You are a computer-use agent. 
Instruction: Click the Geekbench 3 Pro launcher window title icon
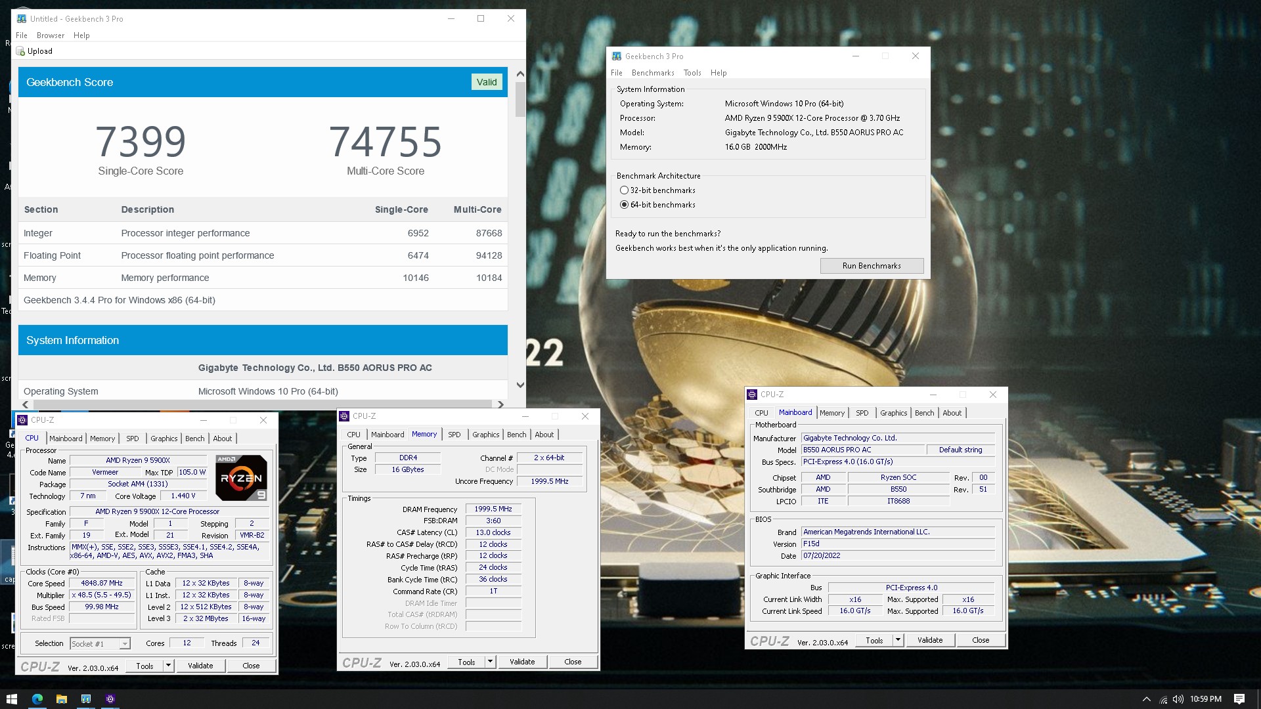click(x=616, y=56)
